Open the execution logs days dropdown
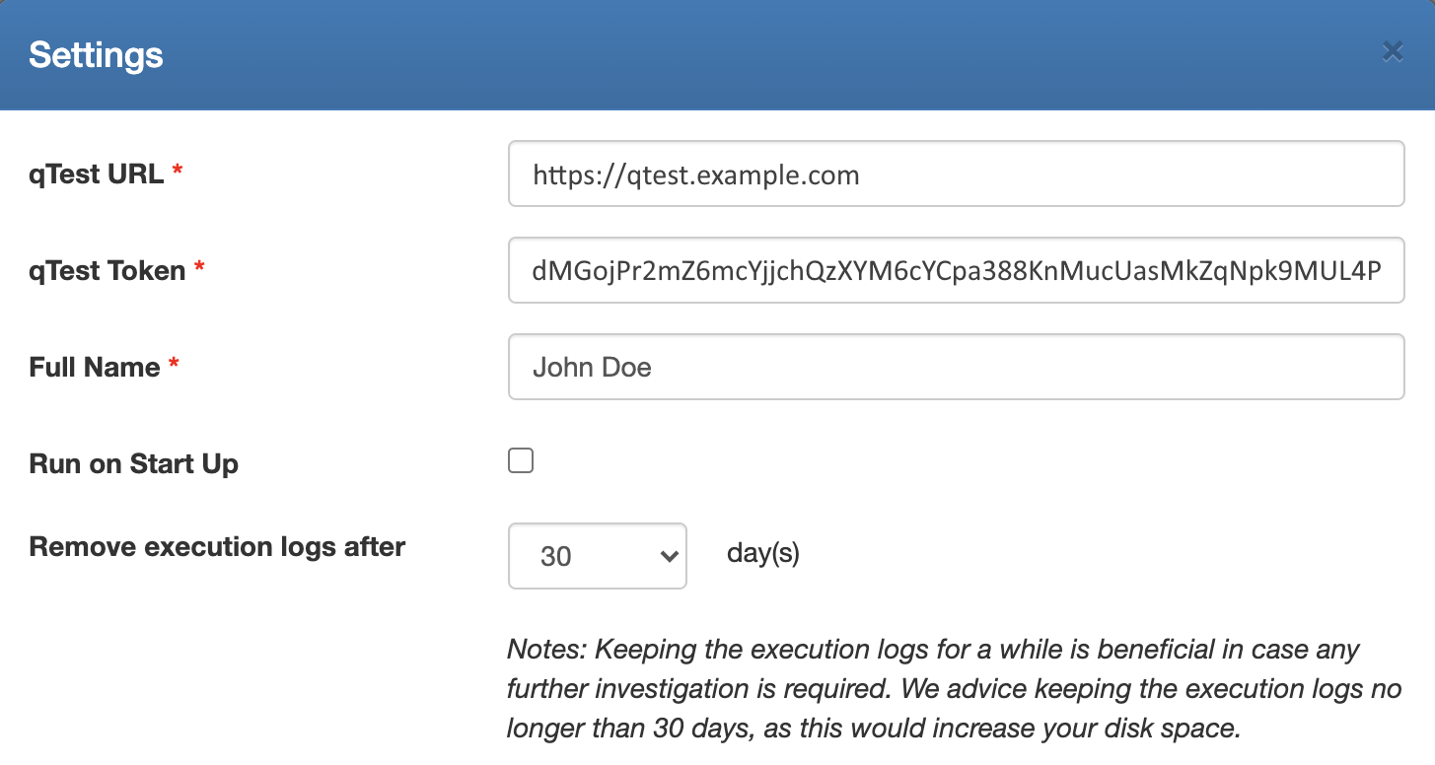 tap(597, 556)
